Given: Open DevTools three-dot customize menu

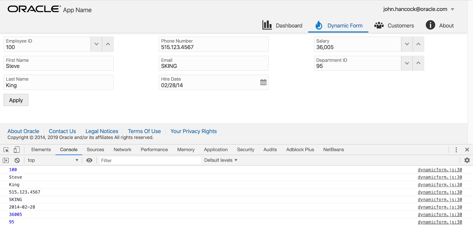Looking at the screenshot, I should pos(456,150).
